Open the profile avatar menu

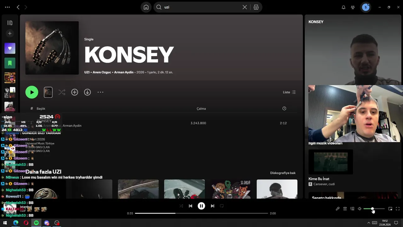[x=366, y=7]
